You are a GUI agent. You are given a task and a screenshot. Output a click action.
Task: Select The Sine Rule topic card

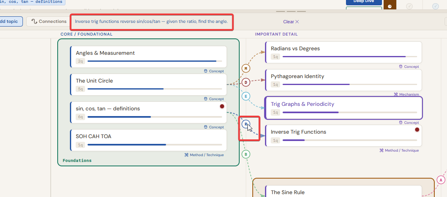(x=343, y=192)
